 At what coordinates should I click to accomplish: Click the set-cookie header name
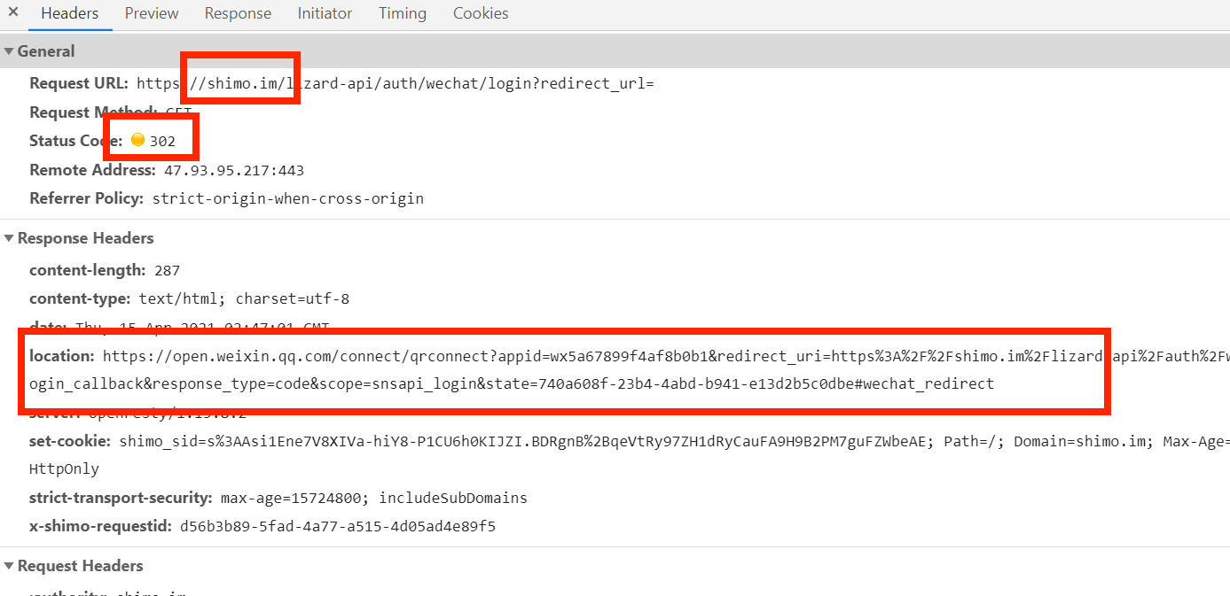(x=70, y=441)
